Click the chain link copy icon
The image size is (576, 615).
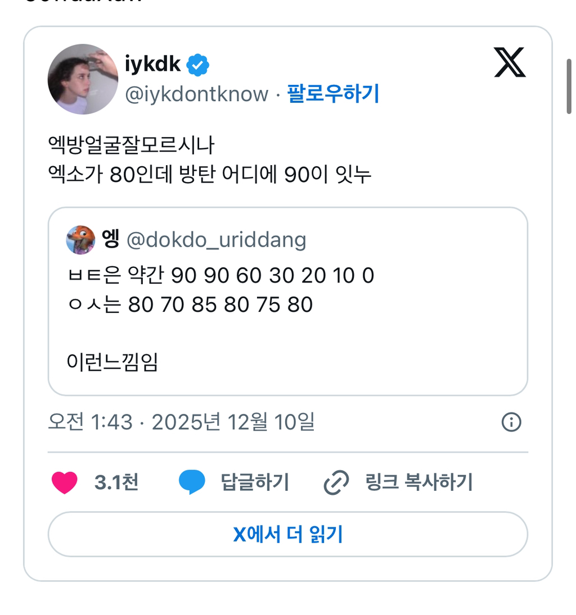336,483
